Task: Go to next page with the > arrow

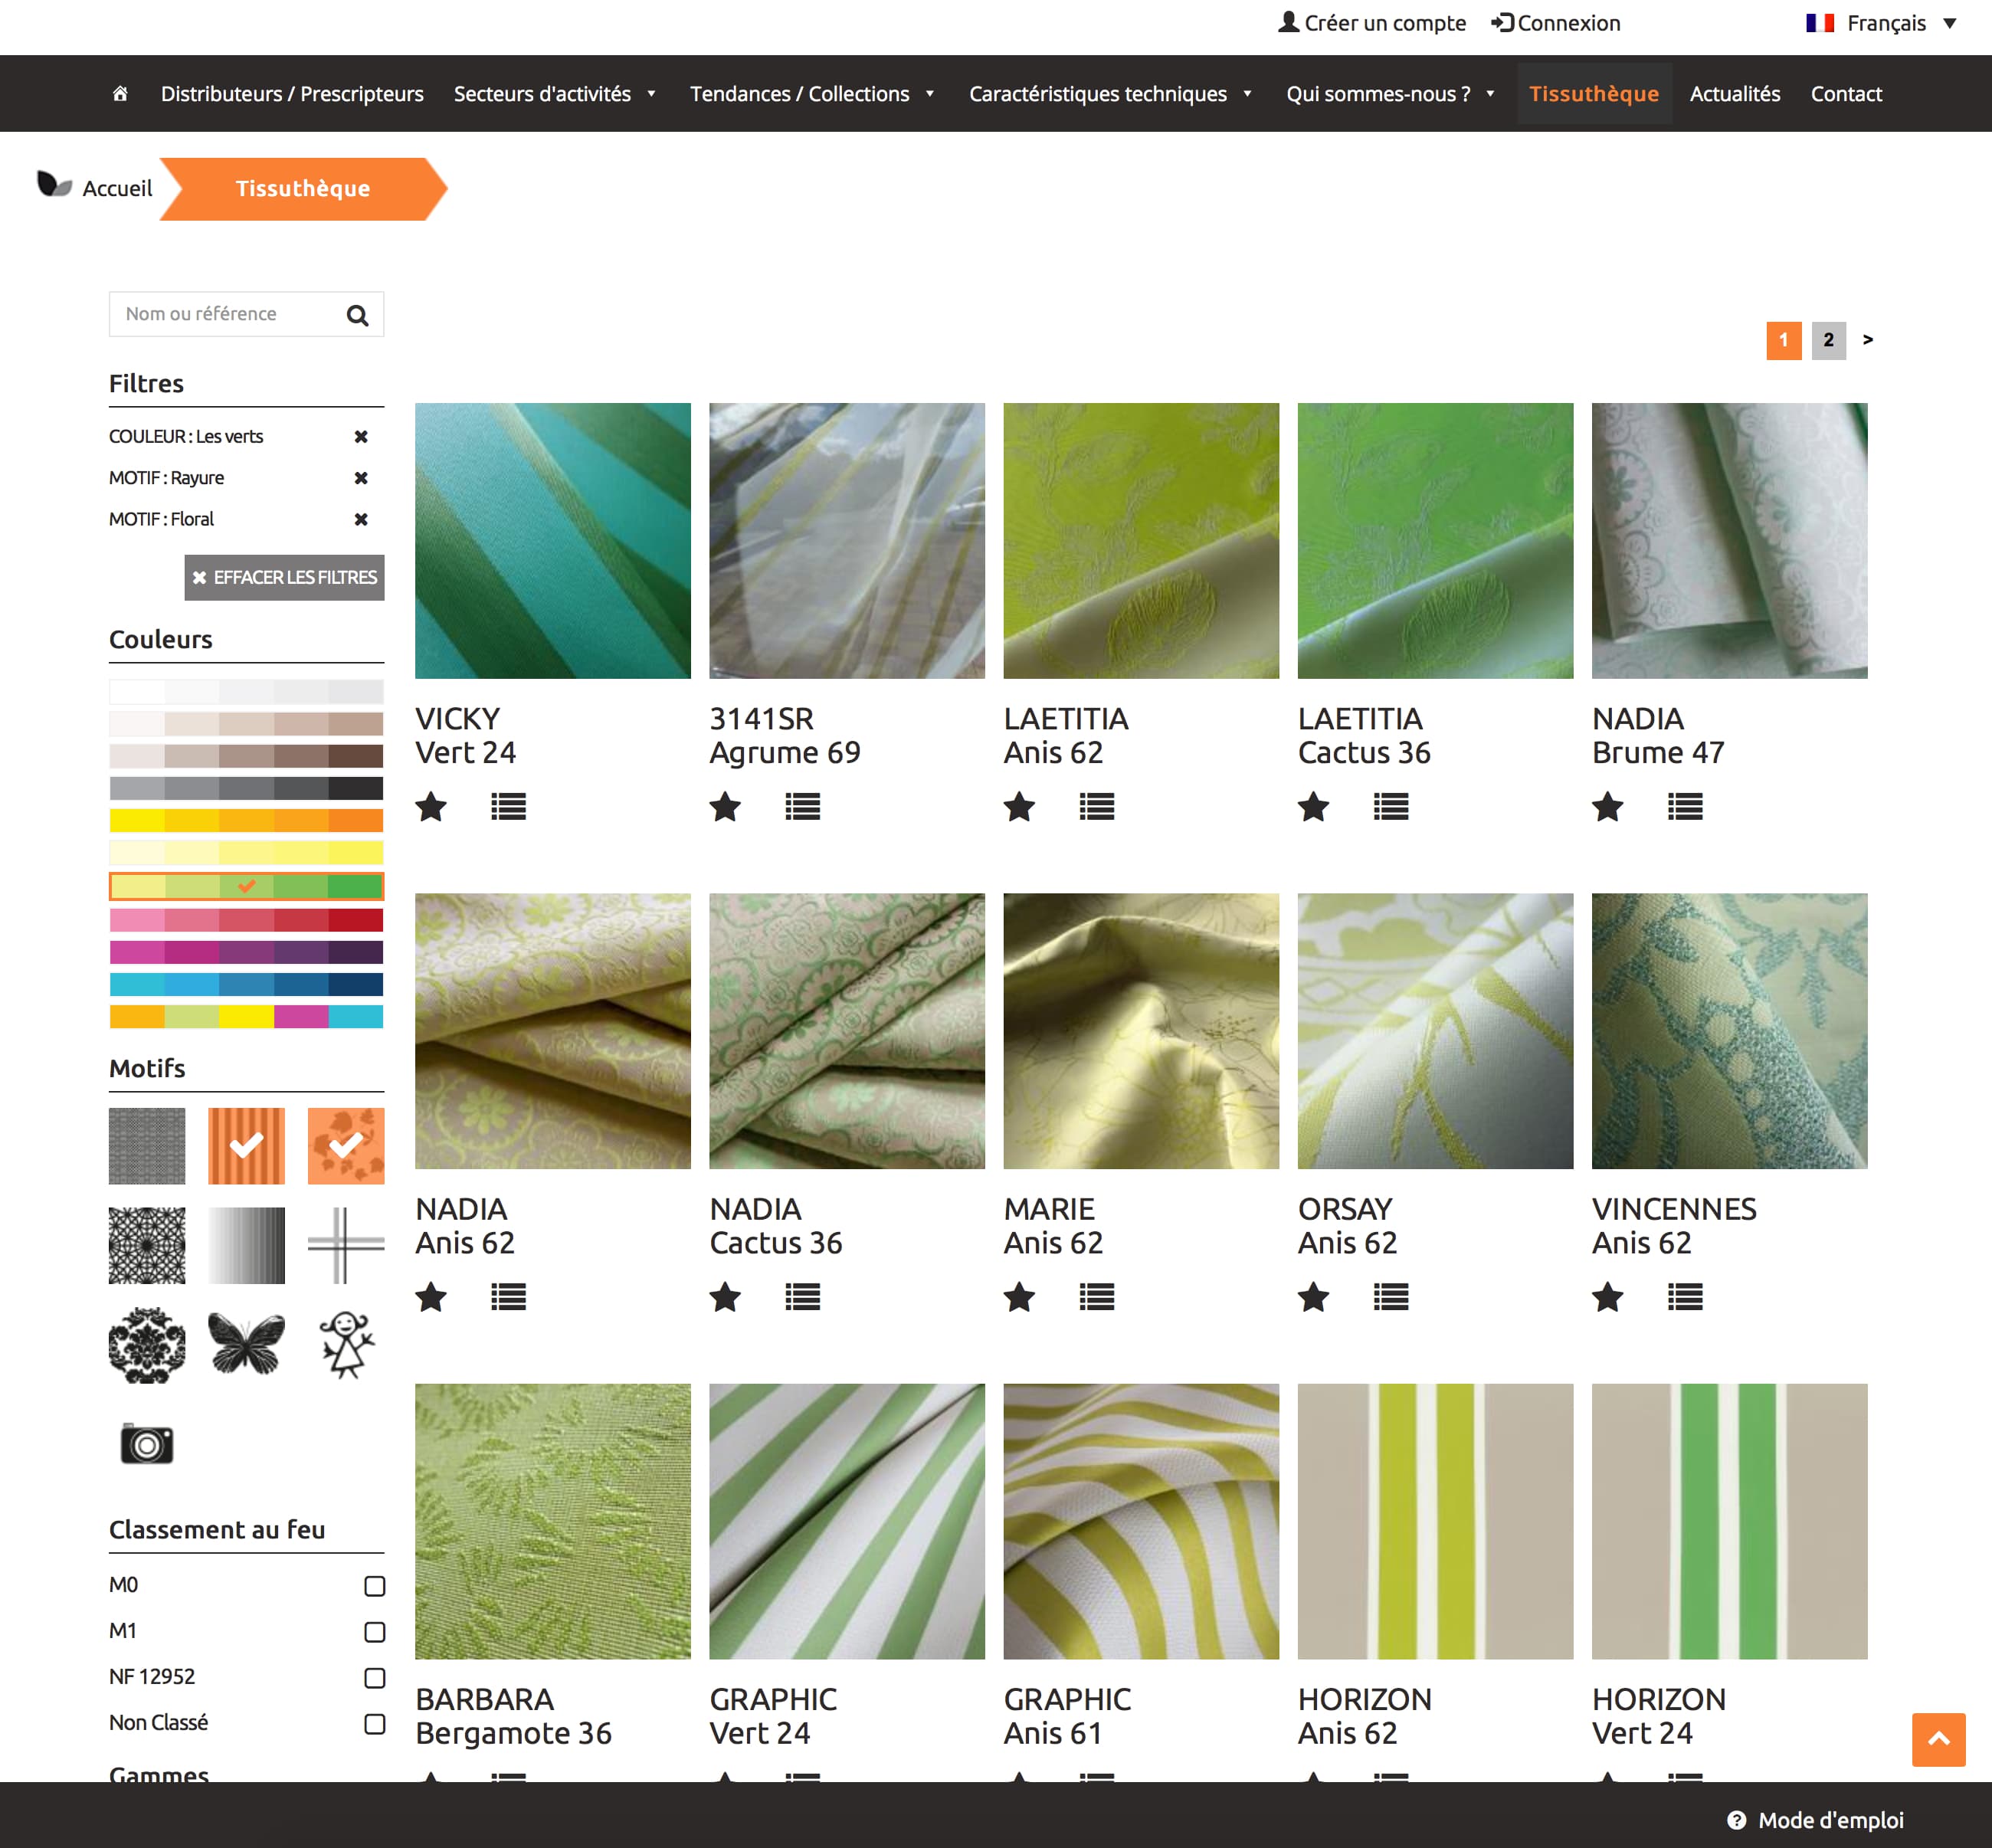Action: pos(1868,340)
